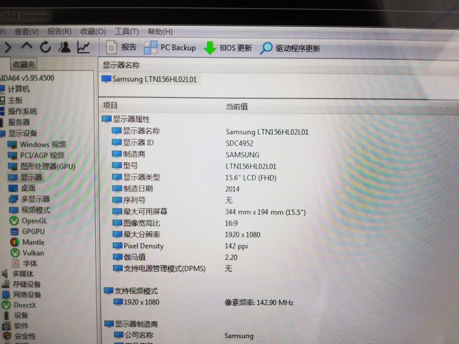459x344 pixels.
Task: Click the 显示器名称 list header
Action: click(x=121, y=65)
